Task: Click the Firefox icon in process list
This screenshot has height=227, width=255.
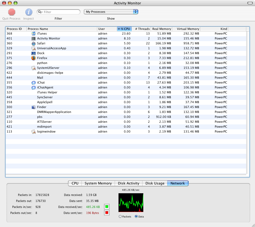Action: click(34, 58)
